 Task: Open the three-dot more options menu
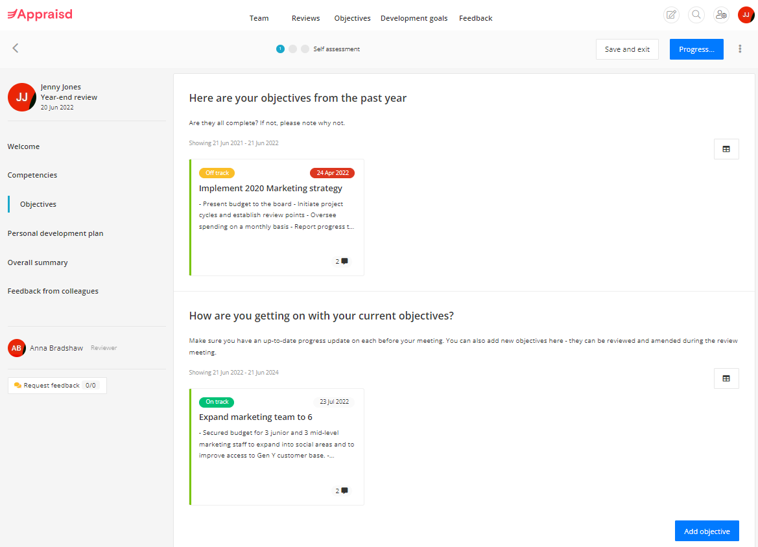[740, 49]
